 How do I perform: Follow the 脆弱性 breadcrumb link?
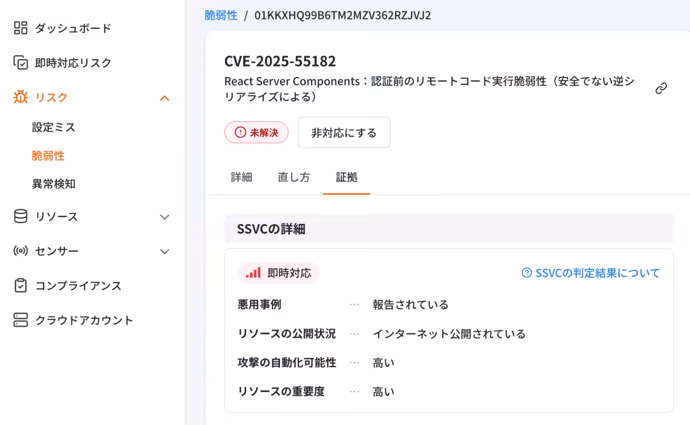click(x=220, y=16)
